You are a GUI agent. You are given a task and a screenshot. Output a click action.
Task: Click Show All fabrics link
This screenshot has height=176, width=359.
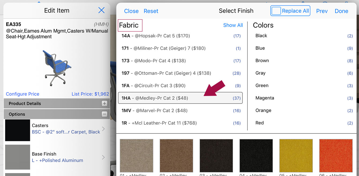click(233, 25)
